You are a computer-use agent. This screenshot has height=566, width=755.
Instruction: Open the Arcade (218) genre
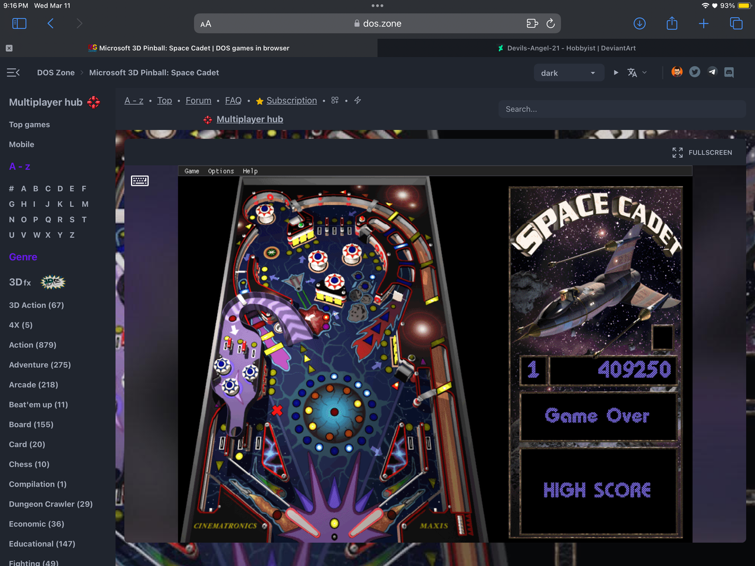tap(34, 385)
